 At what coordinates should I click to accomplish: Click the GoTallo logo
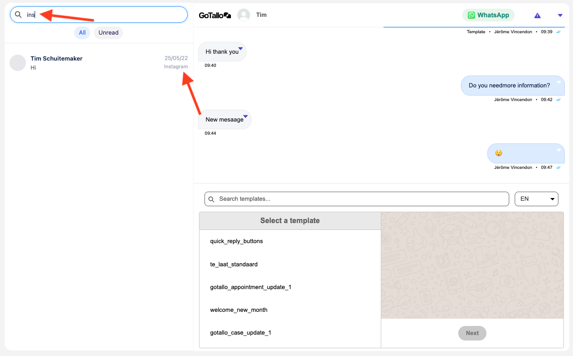pos(215,15)
